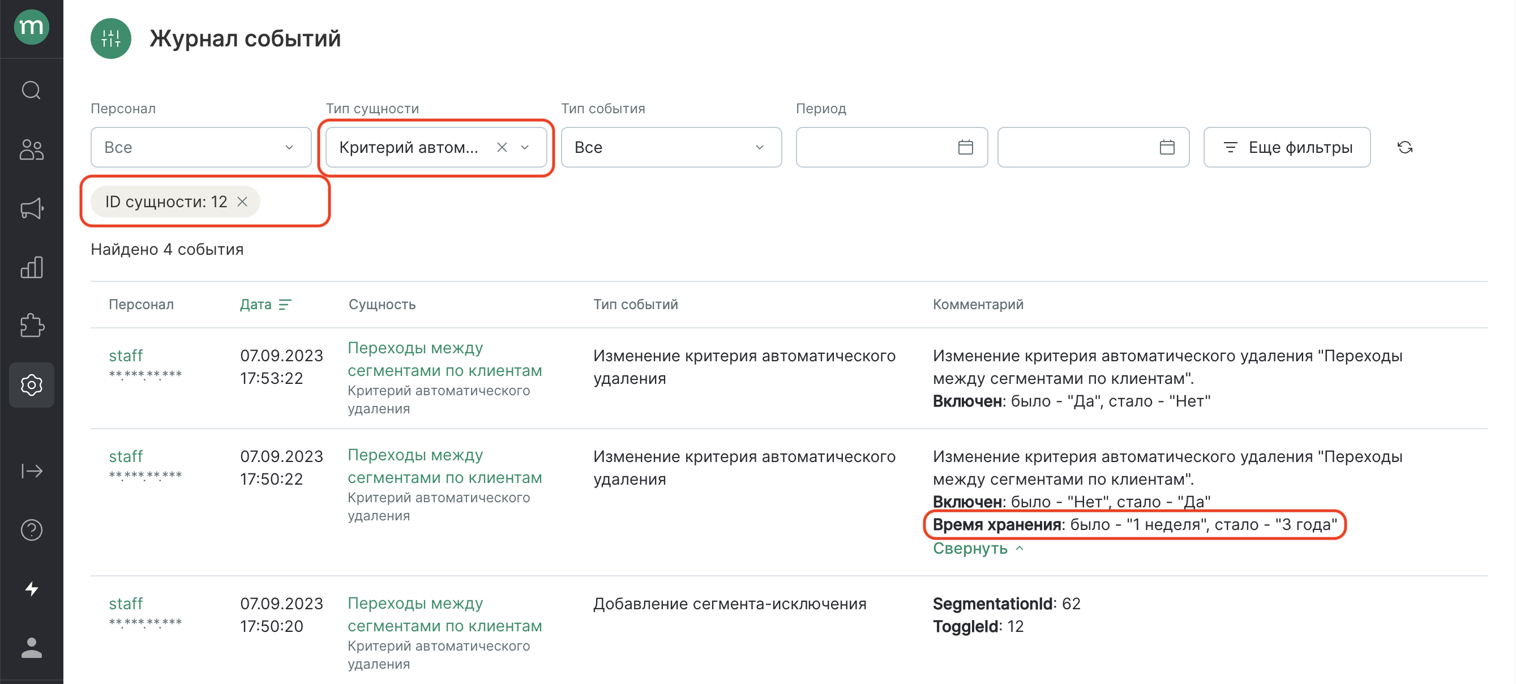Click the green 'm' logo icon
The image size is (1516, 684).
click(31, 27)
